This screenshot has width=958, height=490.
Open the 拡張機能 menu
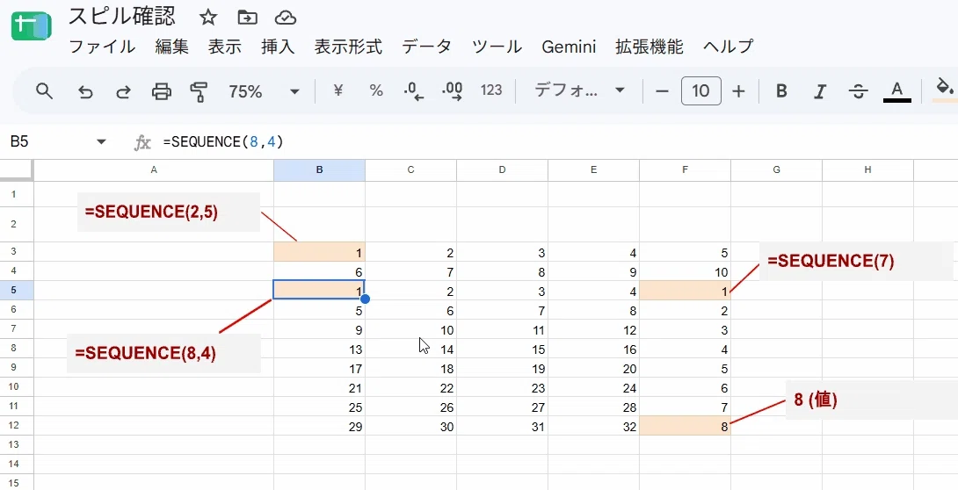(650, 47)
